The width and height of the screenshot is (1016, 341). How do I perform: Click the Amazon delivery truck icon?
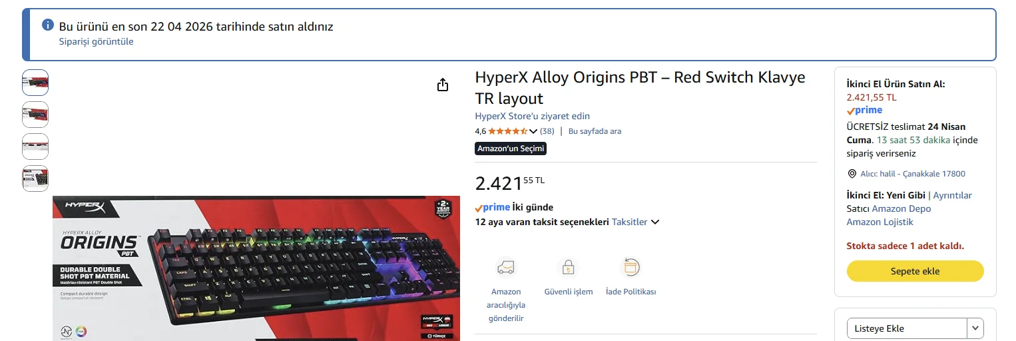coord(506,268)
